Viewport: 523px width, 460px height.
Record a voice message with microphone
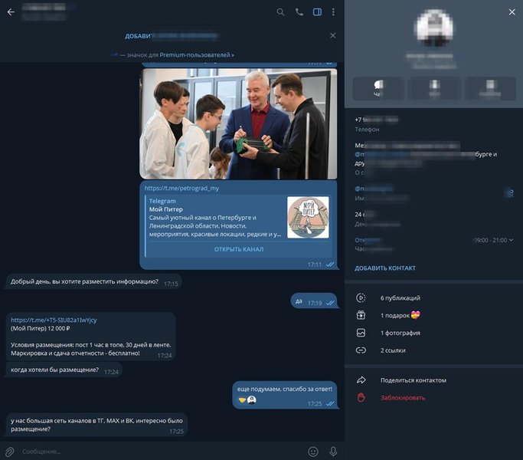(x=333, y=452)
